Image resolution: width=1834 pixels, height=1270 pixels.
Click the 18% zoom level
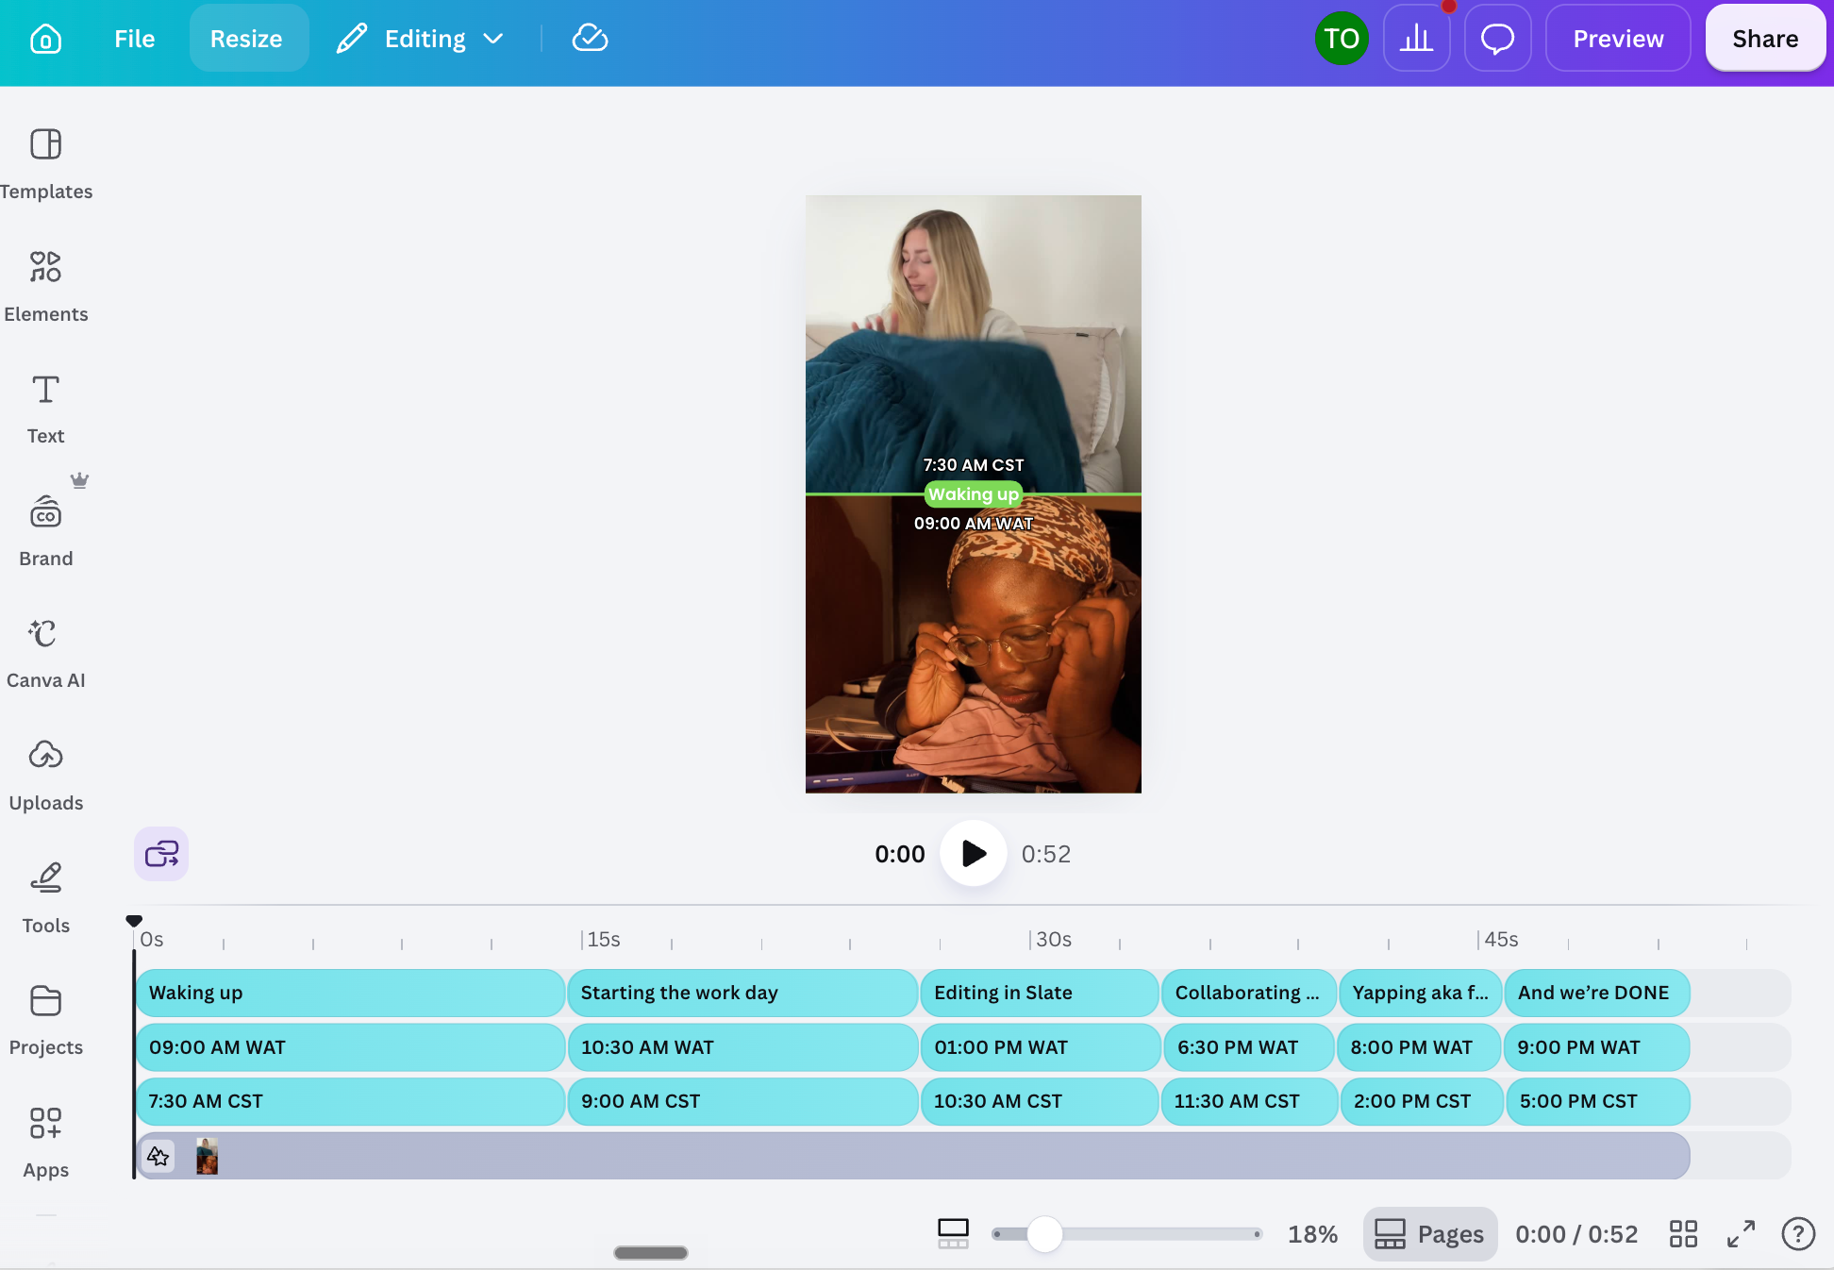click(1312, 1233)
